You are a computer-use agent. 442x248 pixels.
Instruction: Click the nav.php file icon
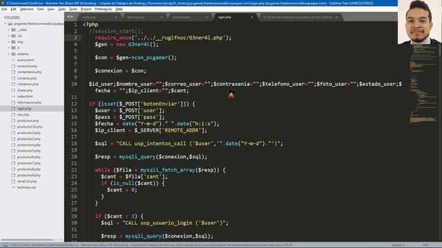click(x=13, y=114)
